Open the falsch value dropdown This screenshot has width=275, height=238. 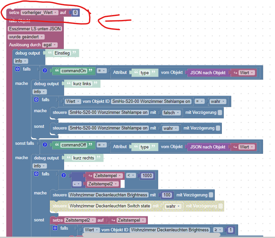pos(171,113)
